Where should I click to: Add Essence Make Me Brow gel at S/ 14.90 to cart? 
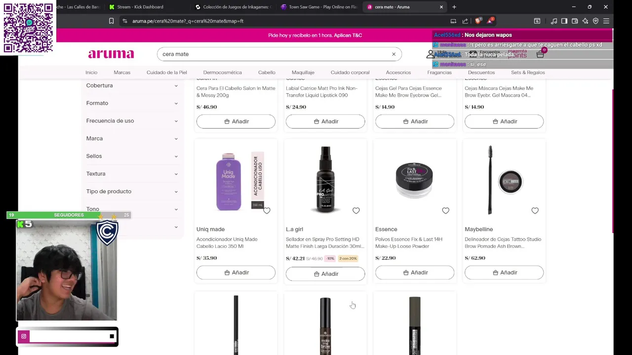[415, 121]
